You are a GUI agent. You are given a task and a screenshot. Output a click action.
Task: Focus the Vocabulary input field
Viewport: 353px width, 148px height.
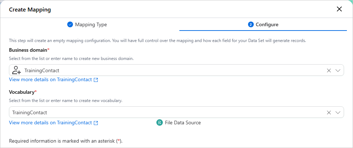tap(176, 112)
